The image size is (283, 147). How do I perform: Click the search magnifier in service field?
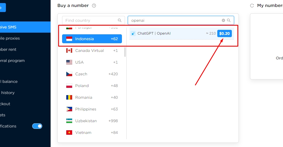229,20
